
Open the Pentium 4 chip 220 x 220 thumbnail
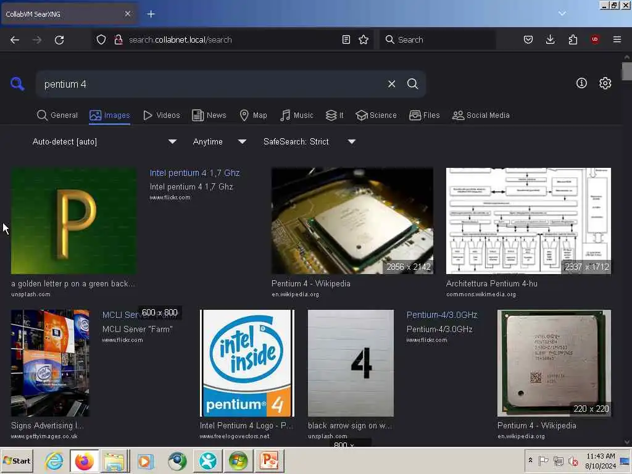pyautogui.click(x=554, y=363)
